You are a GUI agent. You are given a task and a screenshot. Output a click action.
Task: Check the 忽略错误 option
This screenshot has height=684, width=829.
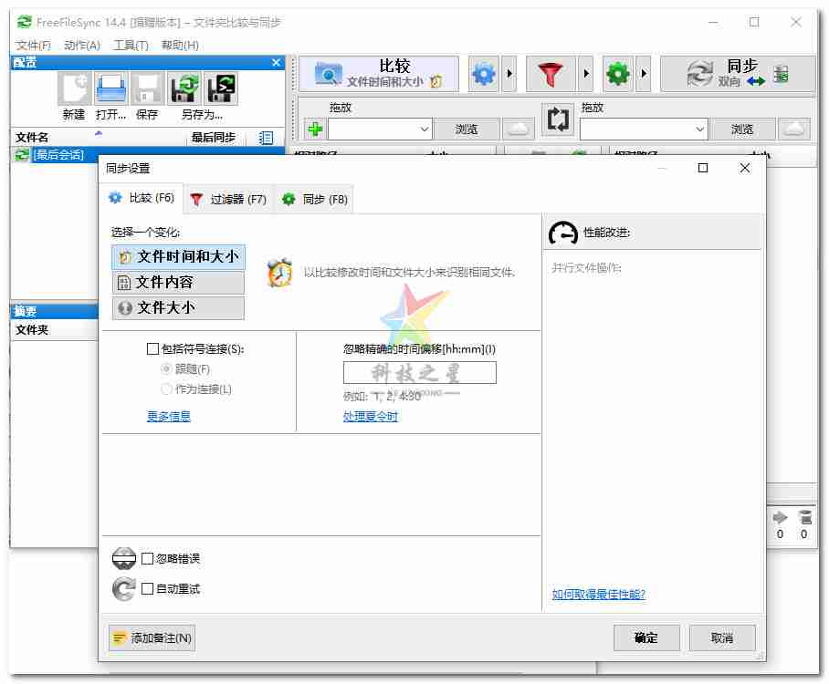click(151, 559)
